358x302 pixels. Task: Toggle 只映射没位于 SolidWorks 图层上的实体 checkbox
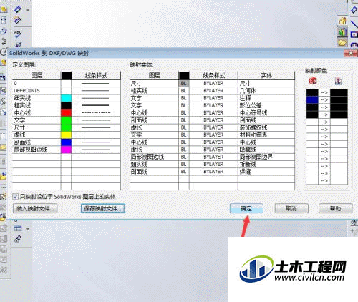(16, 197)
